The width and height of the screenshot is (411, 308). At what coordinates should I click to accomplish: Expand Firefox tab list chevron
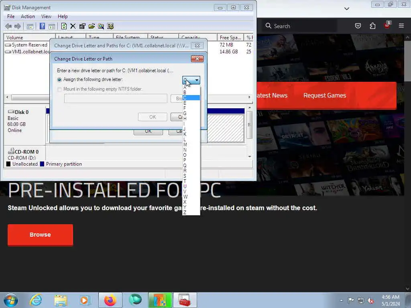(x=347, y=9)
